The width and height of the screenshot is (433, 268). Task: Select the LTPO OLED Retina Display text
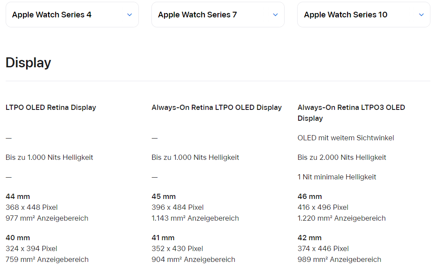pyautogui.click(x=51, y=107)
